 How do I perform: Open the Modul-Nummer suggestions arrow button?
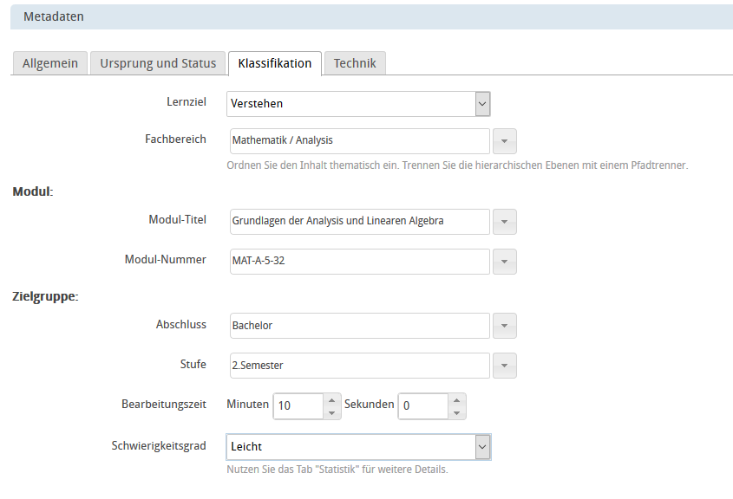505,262
